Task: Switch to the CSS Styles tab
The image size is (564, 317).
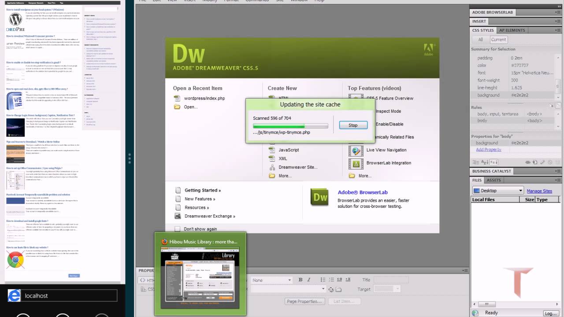Action: pos(483,30)
